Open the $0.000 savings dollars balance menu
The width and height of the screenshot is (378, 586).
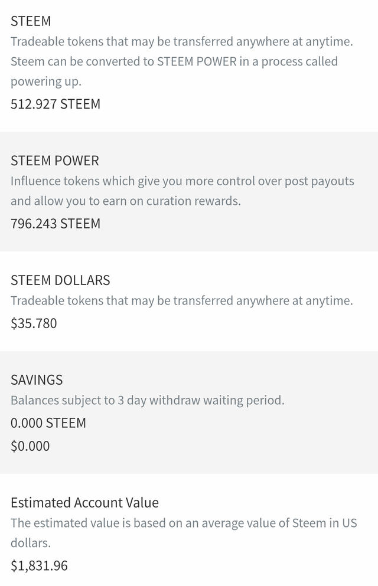30,446
